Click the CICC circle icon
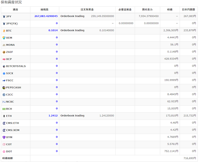Screen dimensions: 199x162 click(x=4, y=95)
